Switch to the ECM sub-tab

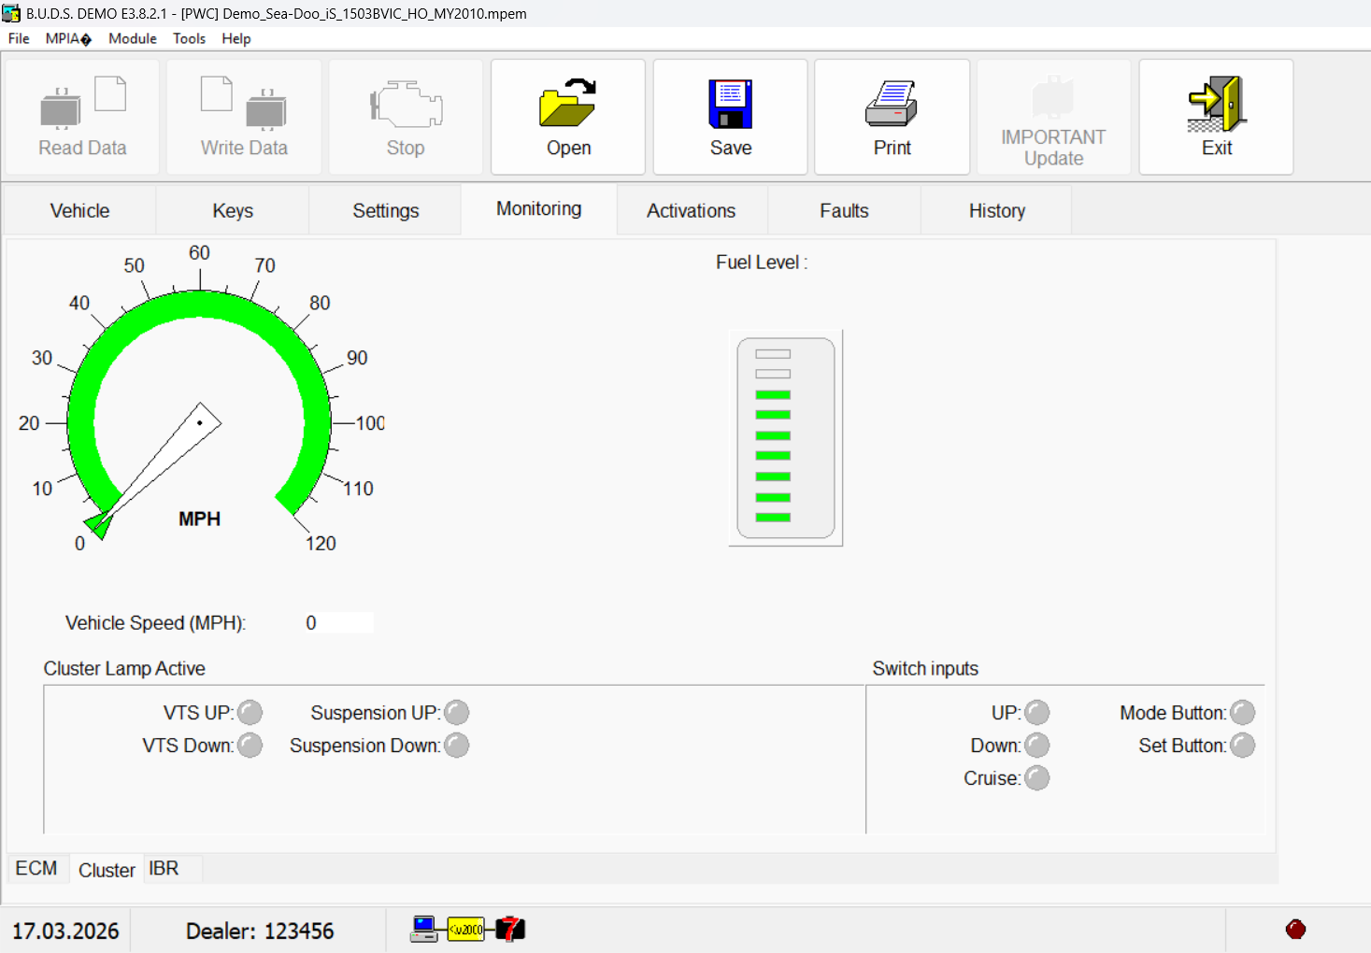tap(36, 869)
